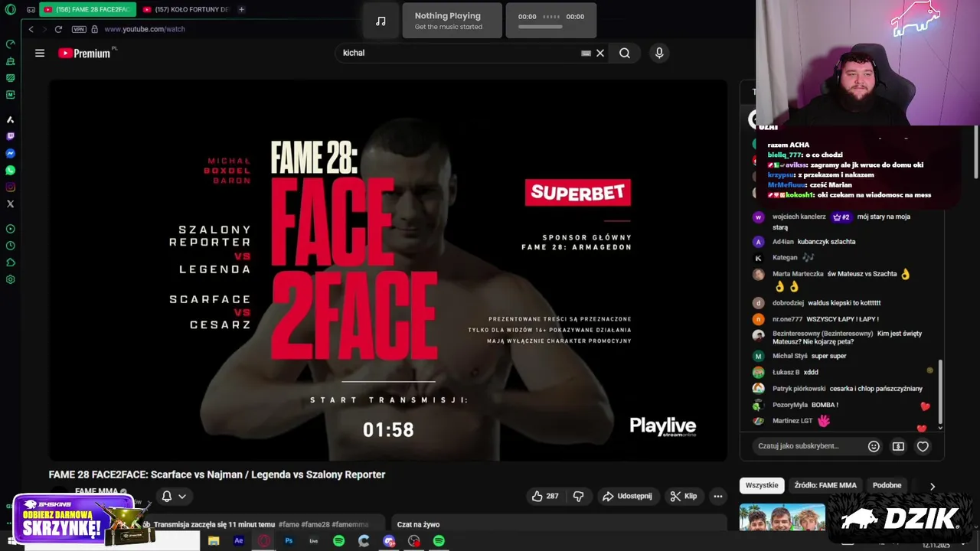Open X (Twitter) from the Opera sidebar
Image resolution: width=980 pixels, height=551 pixels.
click(x=10, y=204)
